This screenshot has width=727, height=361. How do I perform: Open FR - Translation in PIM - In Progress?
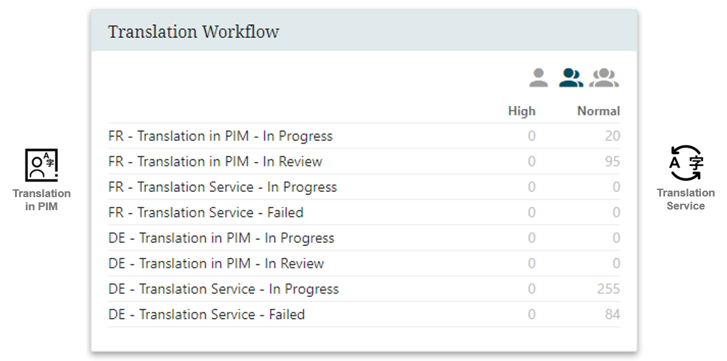pyautogui.click(x=364, y=136)
